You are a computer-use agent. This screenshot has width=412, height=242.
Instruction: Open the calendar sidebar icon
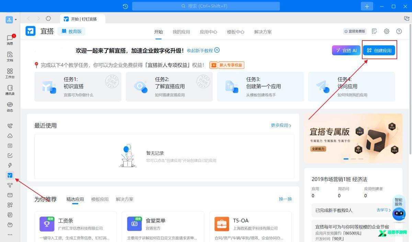(10, 146)
